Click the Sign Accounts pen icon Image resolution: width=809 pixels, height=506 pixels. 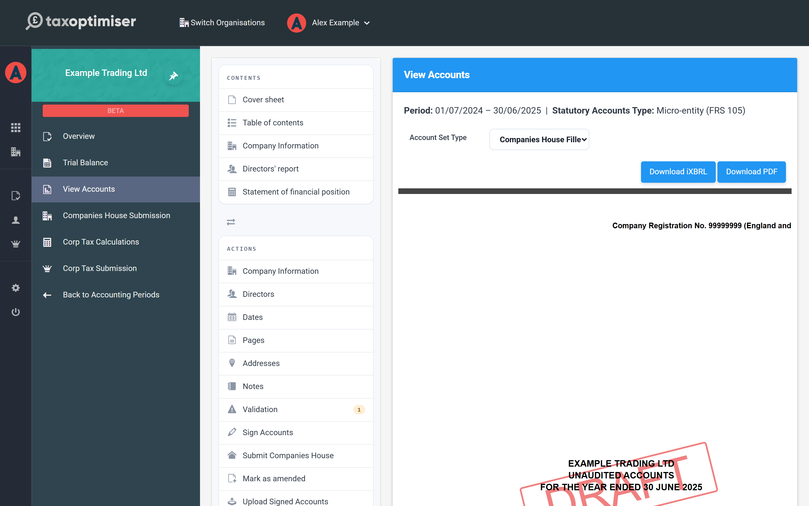(232, 432)
